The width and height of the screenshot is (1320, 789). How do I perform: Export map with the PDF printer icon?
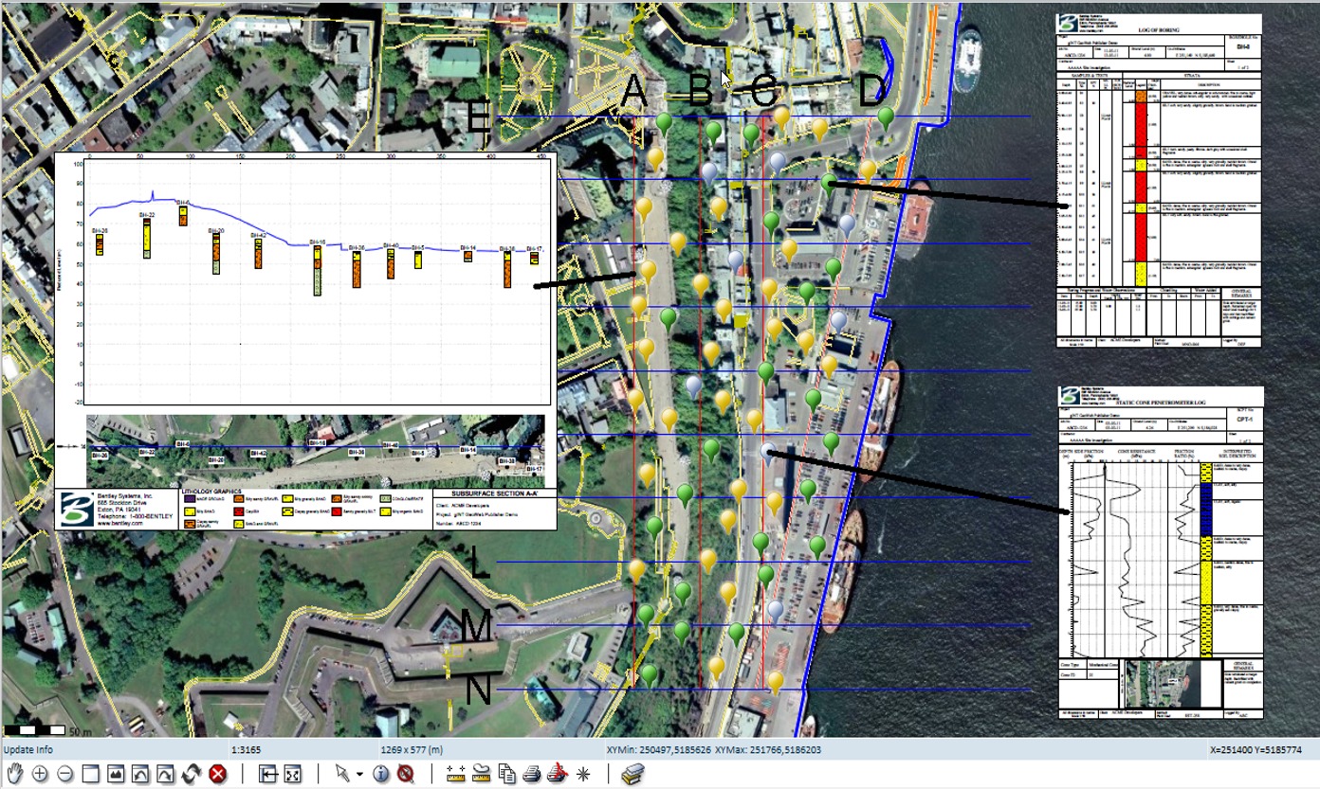(558, 774)
